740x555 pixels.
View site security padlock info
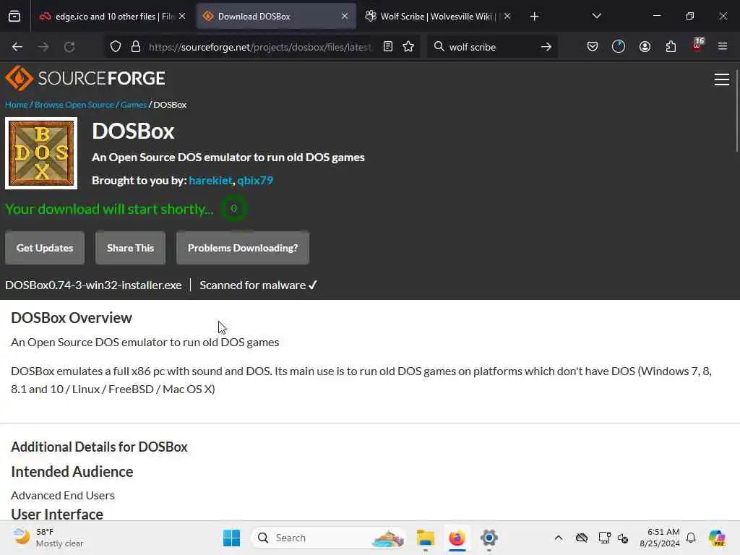pos(136,47)
